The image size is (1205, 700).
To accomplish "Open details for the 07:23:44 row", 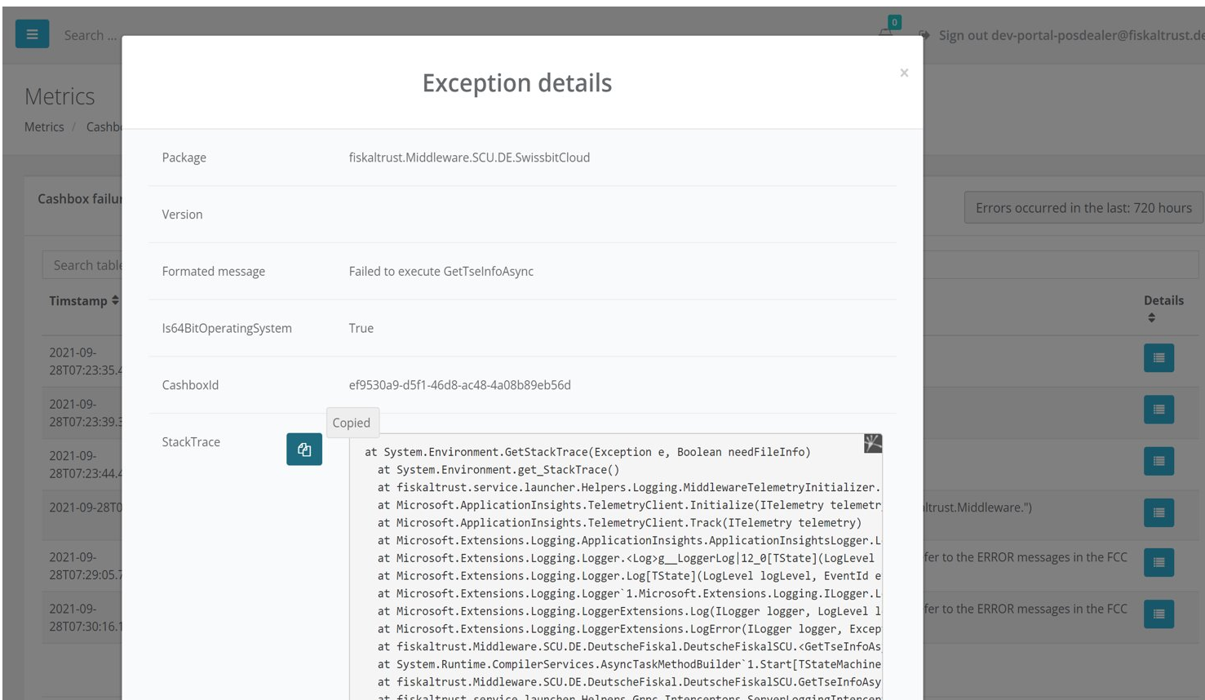I will [1158, 461].
